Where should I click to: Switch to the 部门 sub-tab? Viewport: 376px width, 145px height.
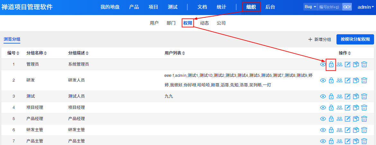click(x=171, y=23)
